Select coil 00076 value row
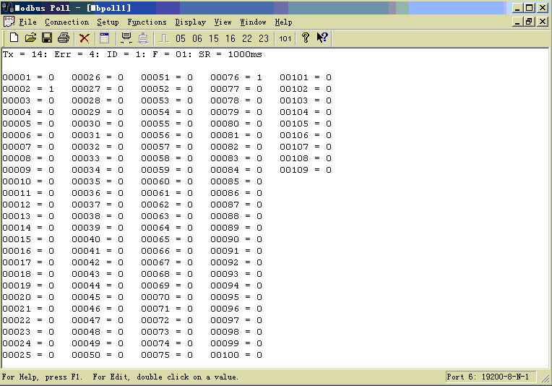552x386 pixels. 236,77
